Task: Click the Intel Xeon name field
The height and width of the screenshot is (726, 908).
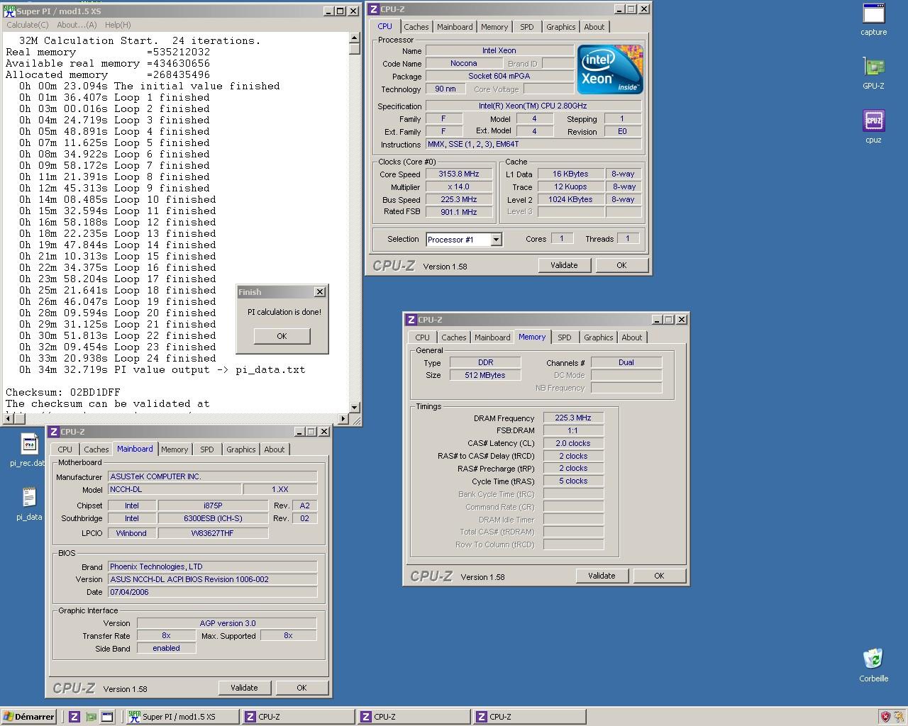Action: click(499, 50)
